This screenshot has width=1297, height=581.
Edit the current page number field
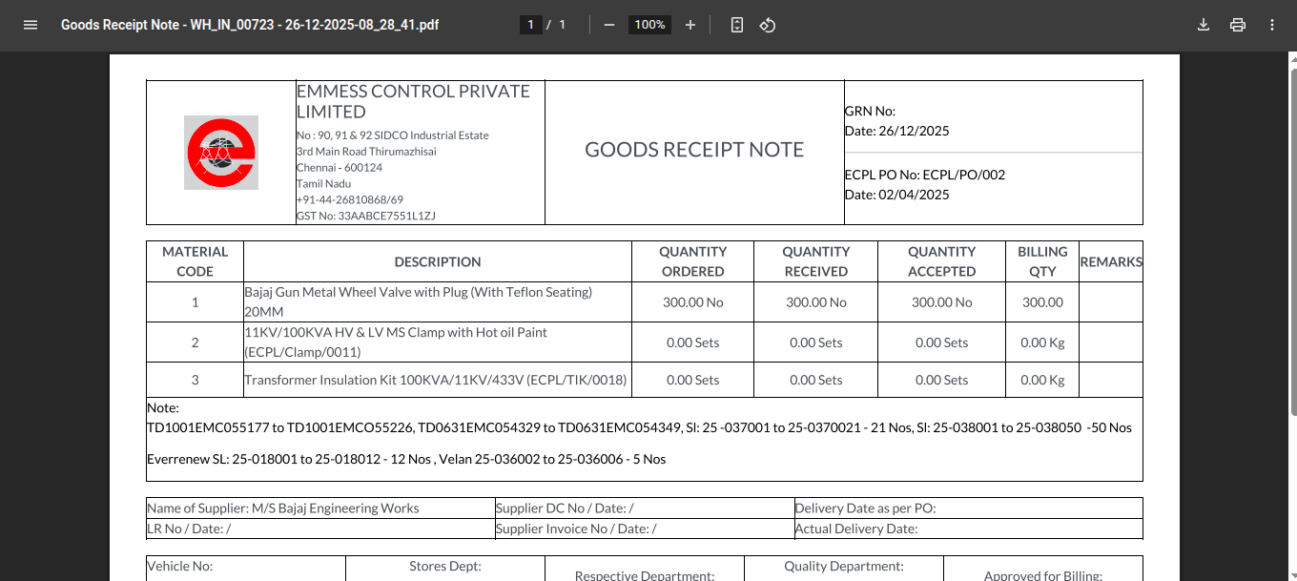[x=531, y=25]
